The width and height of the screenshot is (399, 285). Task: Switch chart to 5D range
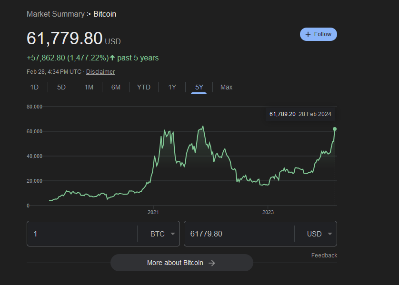click(61, 87)
